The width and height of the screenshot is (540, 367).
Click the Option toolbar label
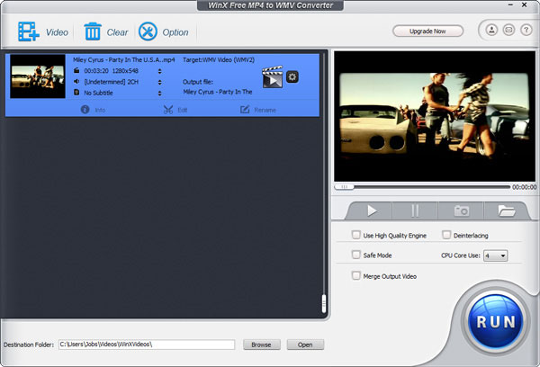pyautogui.click(x=175, y=32)
